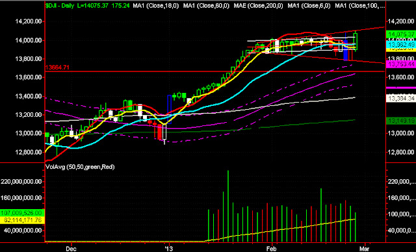
Task: Select the MA1 (Close,18,0) indicator label
Action: [x=156, y=6]
